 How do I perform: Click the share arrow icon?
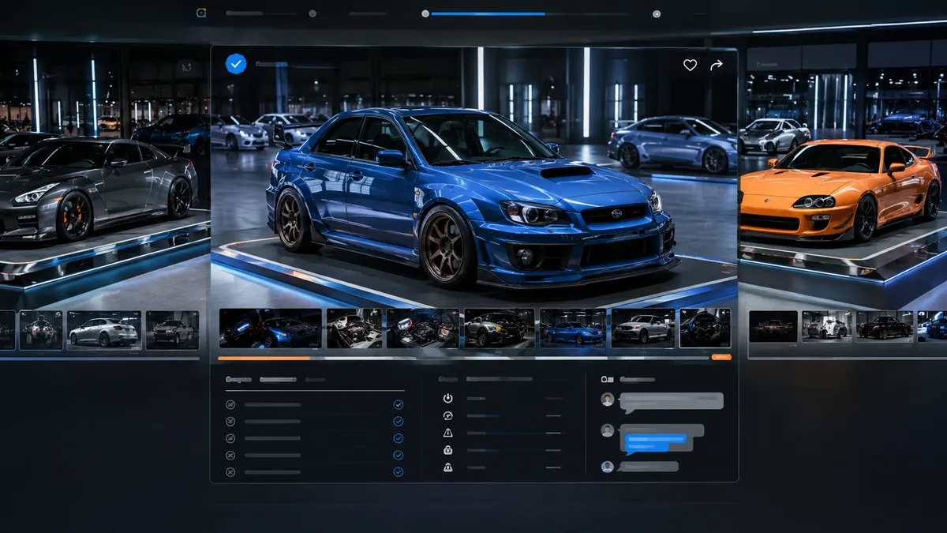716,66
